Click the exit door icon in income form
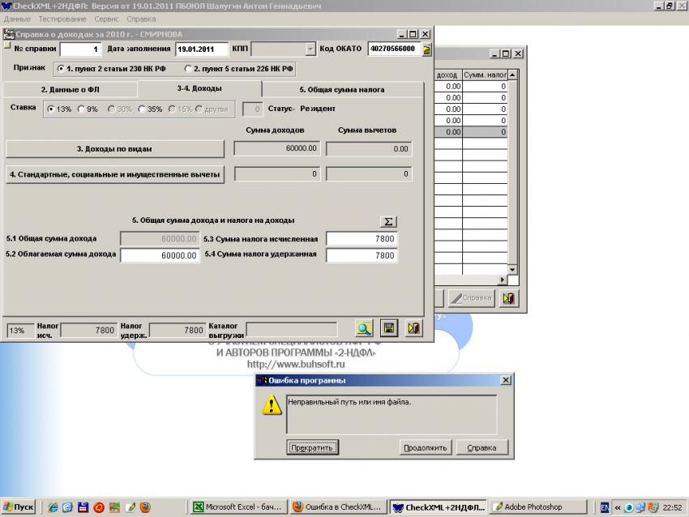The image size is (689, 517). point(413,328)
